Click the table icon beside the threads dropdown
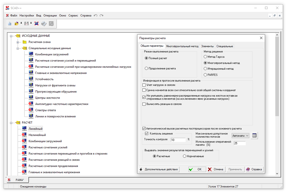287x192 pixels. (254, 135)
